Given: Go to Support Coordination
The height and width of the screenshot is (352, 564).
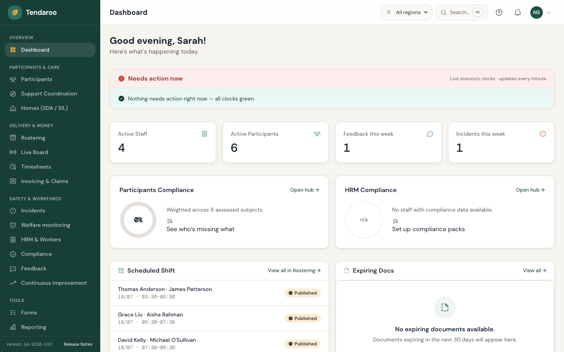Looking at the screenshot, I should coord(50,93).
